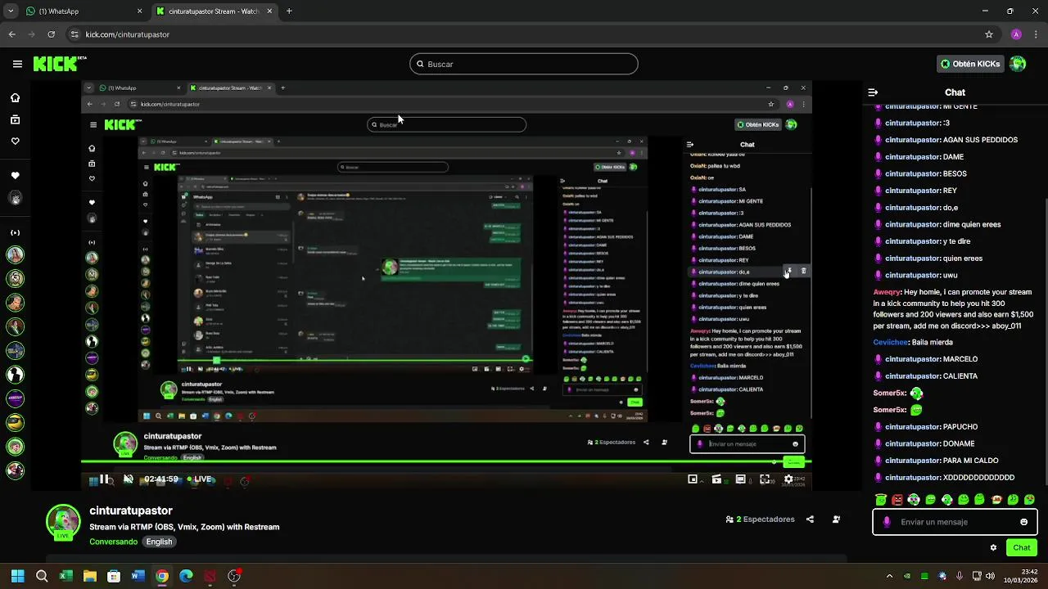Click follow user icon beside share
The height and width of the screenshot is (589, 1048).
tap(836, 519)
